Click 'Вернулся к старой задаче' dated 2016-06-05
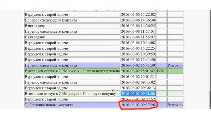This screenshot has width=211, height=119. point(46,49)
